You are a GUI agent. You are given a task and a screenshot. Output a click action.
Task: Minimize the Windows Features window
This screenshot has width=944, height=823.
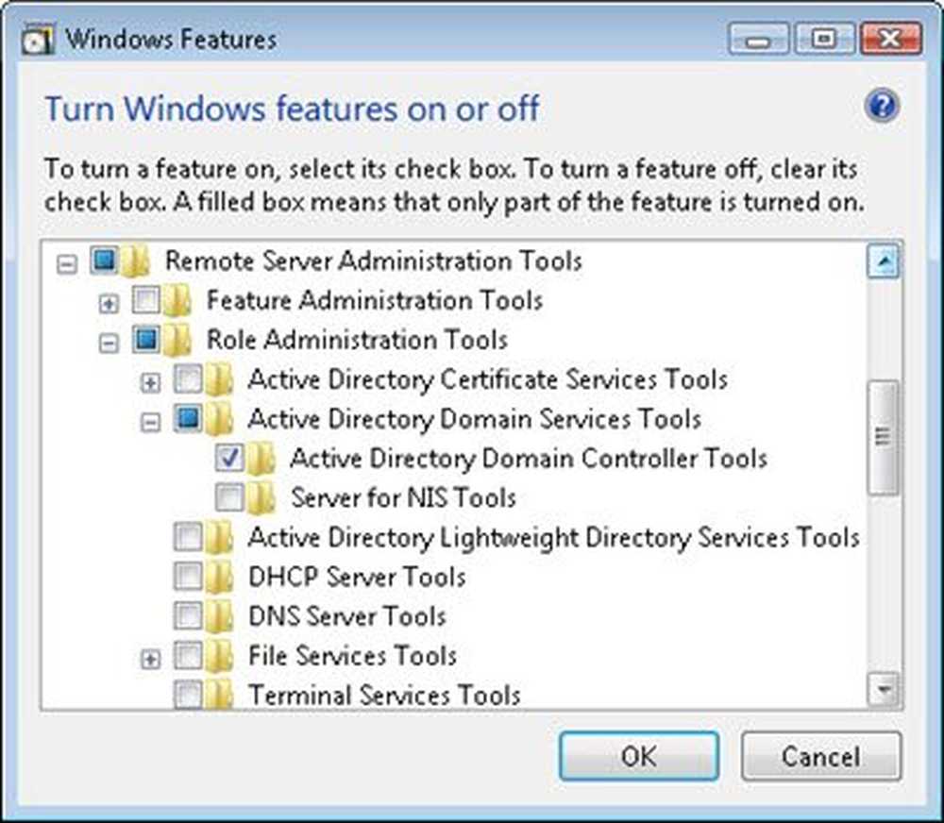tap(759, 39)
